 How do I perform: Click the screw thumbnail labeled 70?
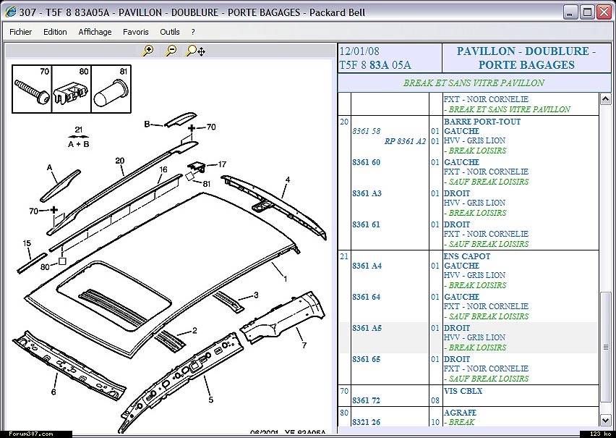(x=33, y=89)
